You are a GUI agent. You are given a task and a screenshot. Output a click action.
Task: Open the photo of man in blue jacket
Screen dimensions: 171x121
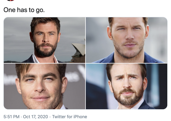(x=127, y=40)
